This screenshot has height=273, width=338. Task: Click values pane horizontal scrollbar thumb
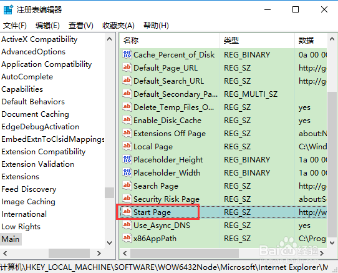coord(185,253)
